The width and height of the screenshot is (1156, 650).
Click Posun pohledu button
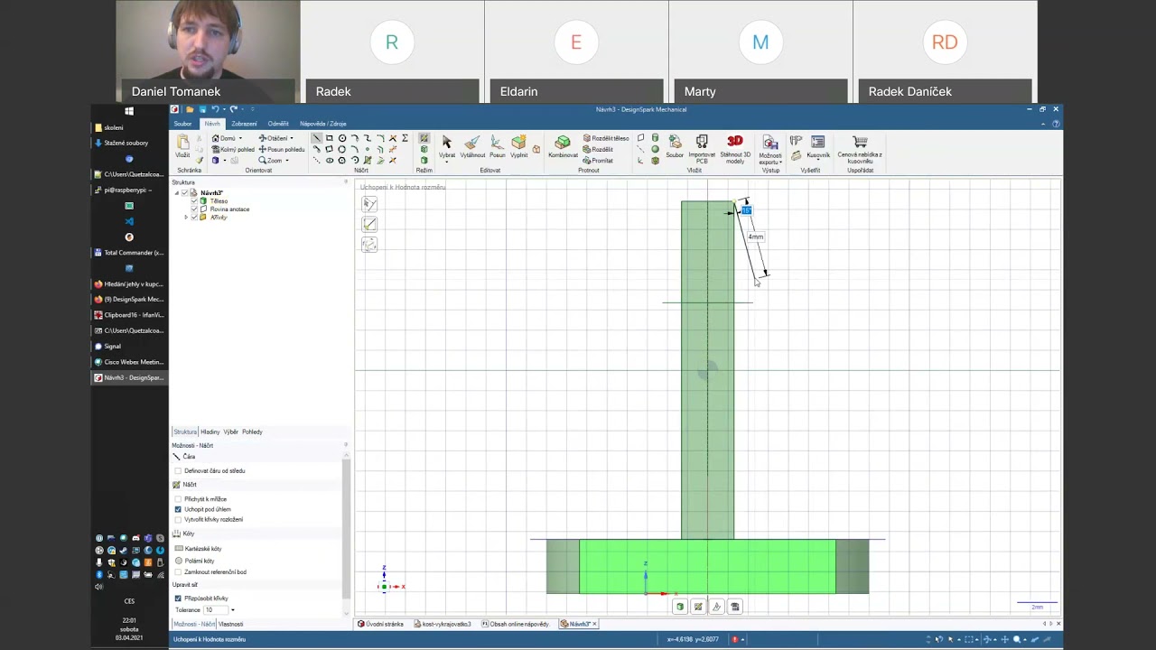[282, 149]
